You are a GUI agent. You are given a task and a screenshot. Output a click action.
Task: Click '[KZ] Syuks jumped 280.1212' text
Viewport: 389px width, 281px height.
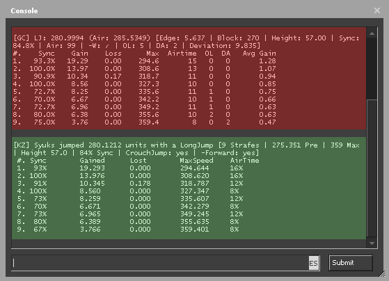[x=68, y=145]
